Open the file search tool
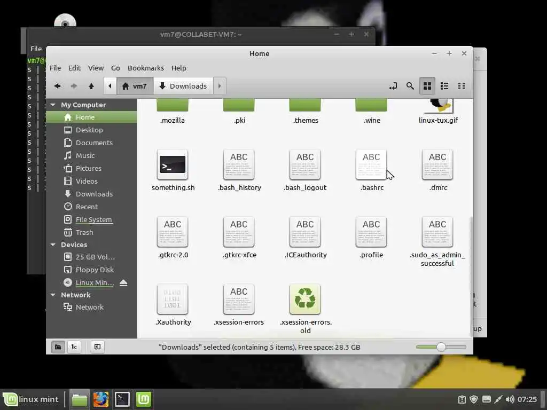 point(410,86)
